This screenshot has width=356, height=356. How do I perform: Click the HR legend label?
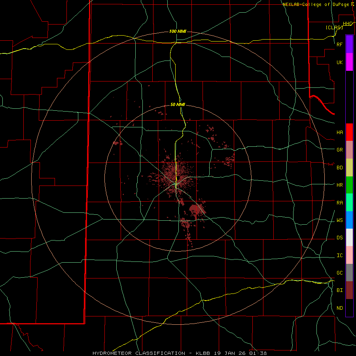339,185
